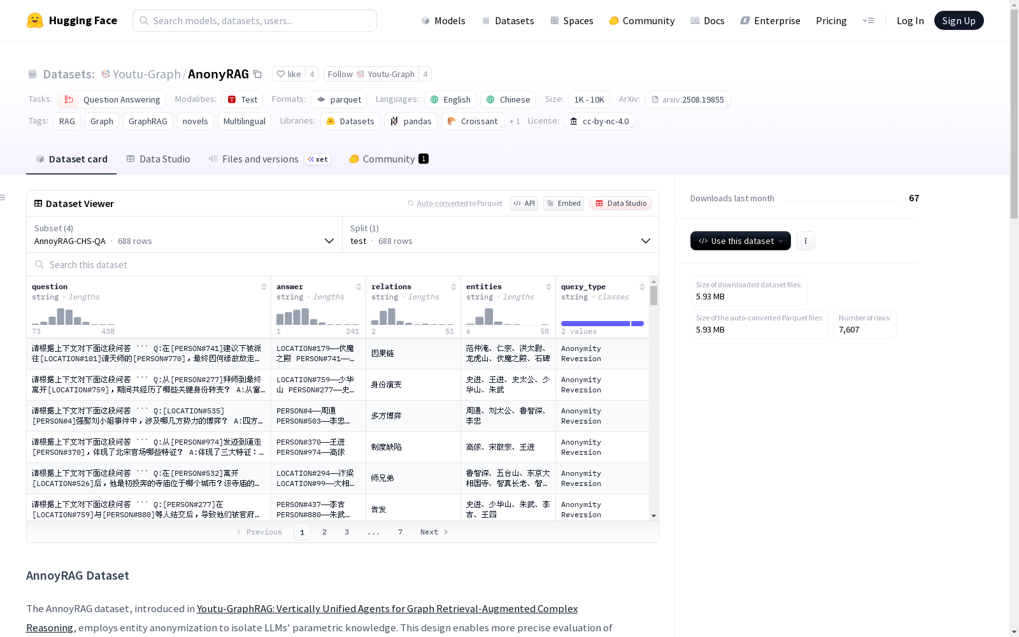
Task: Sort the query_type column
Action: point(642,287)
